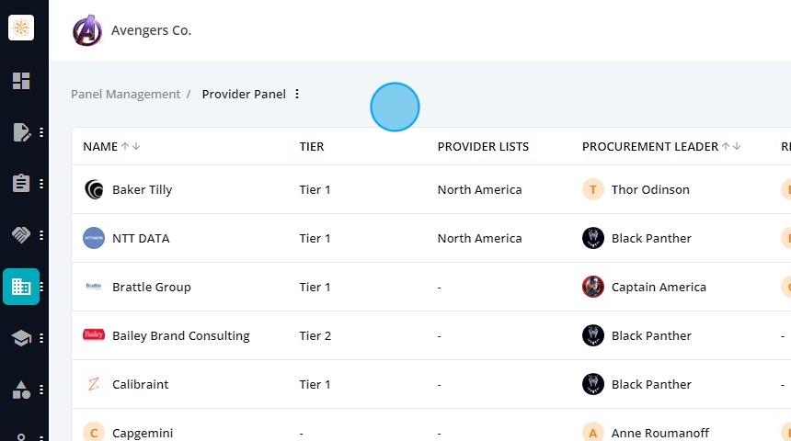Sort Name column descending

[136, 146]
